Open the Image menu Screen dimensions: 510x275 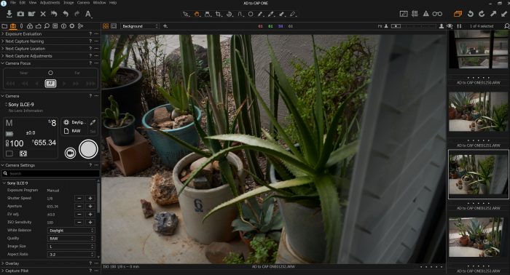point(68,3)
